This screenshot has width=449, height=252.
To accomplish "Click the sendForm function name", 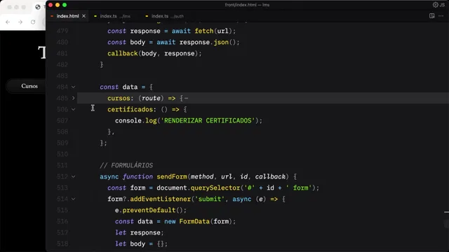I will pyautogui.click(x=172, y=176).
